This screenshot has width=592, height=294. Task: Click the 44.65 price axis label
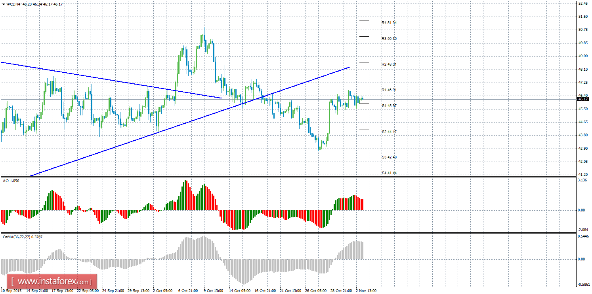[x=583, y=122]
